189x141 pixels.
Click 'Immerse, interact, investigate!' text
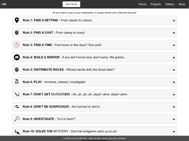coord(65,82)
